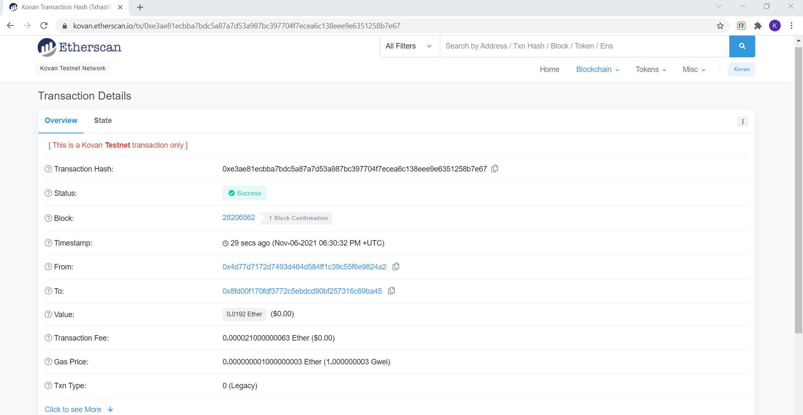Copy the To address icon

(392, 291)
